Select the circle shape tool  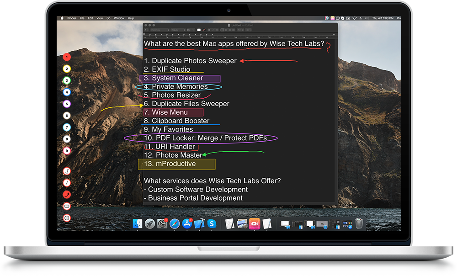[67, 218]
